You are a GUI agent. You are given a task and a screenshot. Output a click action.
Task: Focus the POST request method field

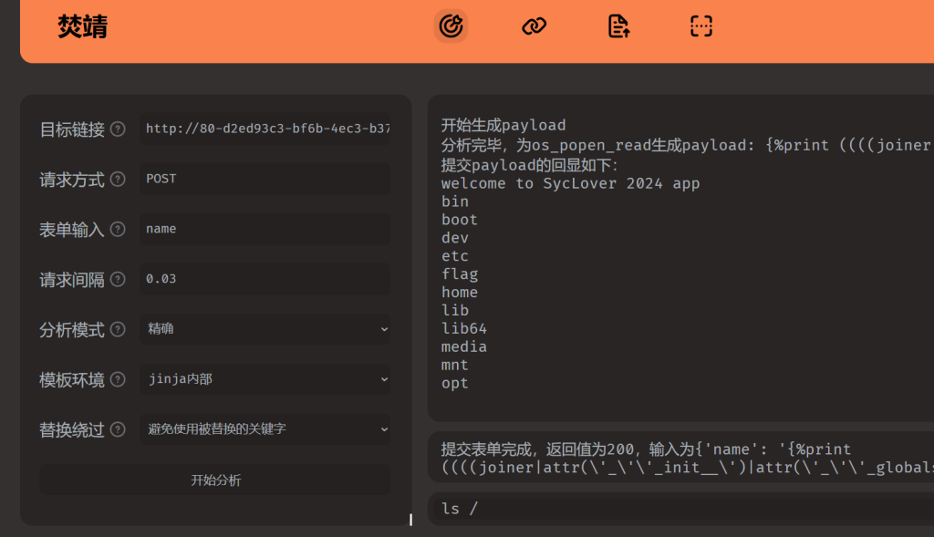tap(265, 179)
